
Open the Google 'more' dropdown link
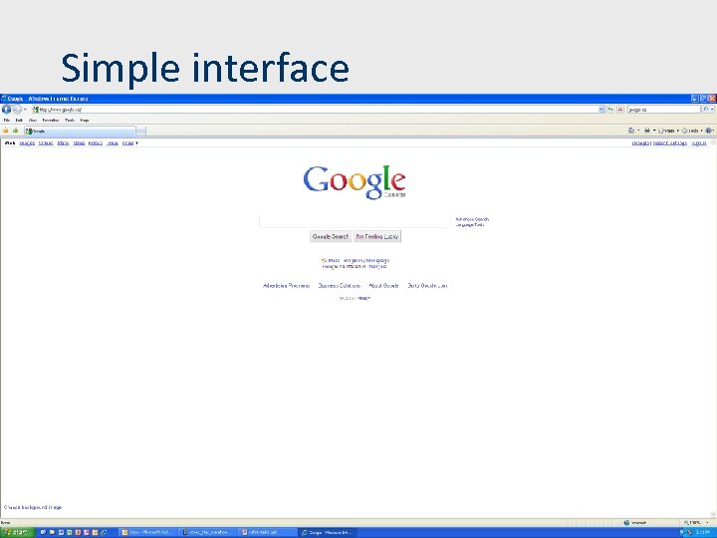tap(129, 143)
